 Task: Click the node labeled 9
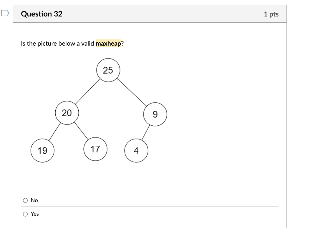point(155,115)
